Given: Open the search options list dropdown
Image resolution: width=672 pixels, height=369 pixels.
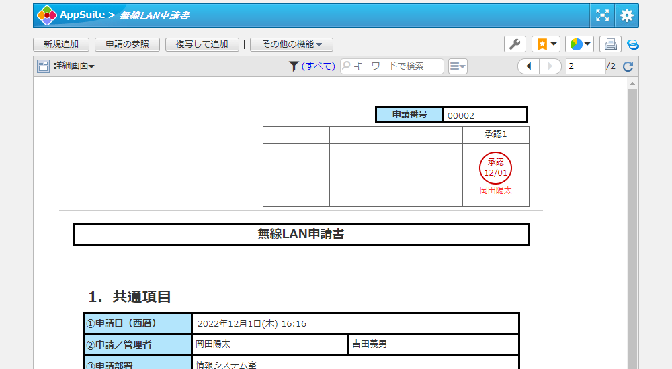Looking at the screenshot, I should 458,66.
